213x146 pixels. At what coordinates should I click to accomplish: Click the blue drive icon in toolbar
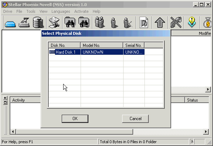[9, 23]
